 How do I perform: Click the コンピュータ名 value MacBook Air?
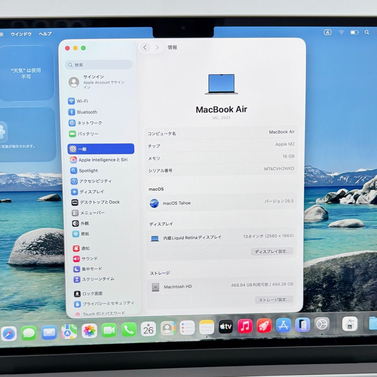pyautogui.click(x=282, y=132)
